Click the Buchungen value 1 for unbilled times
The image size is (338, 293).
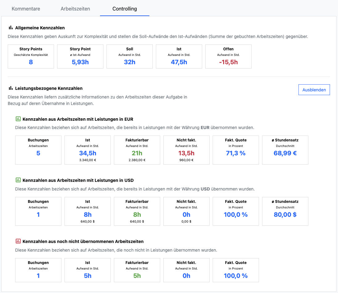click(38, 276)
